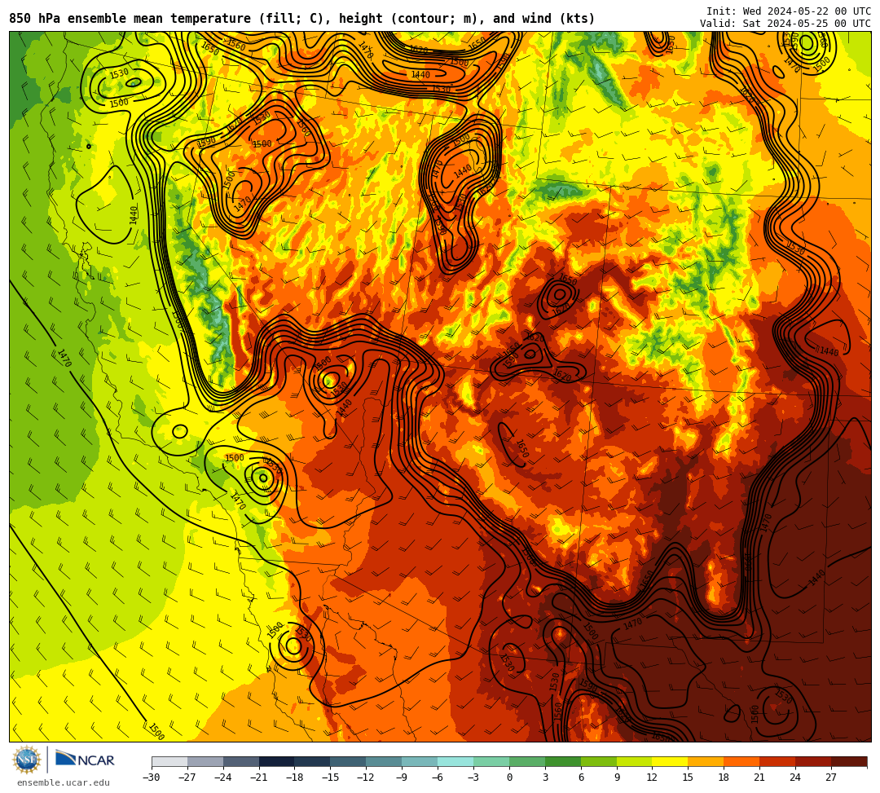This screenshot has height=793, width=880.
Task: Pick the colorbar swatch between −30 and −27
Action: pos(169,761)
